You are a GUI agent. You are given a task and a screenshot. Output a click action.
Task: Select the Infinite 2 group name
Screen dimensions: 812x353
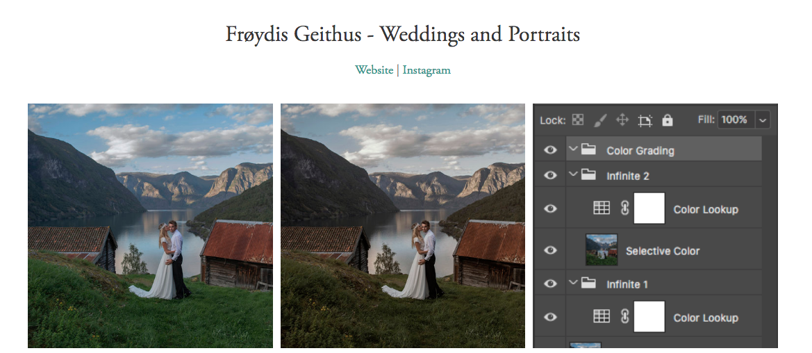click(628, 176)
